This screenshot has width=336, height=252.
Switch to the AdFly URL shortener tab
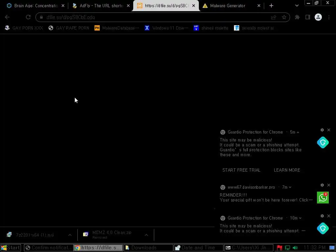pos(101,6)
